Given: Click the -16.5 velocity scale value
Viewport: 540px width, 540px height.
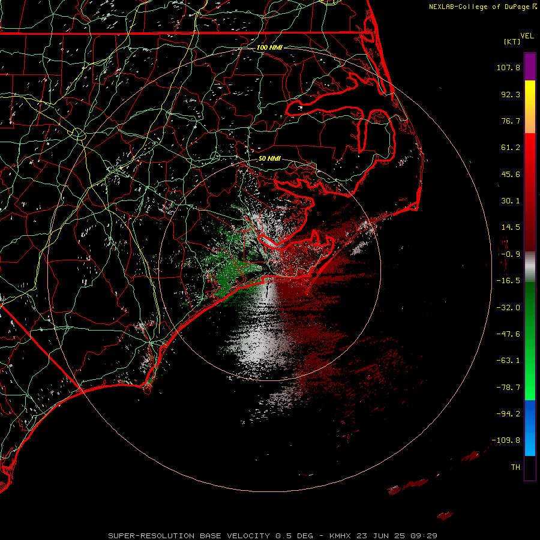Looking at the screenshot, I should [508, 281].
